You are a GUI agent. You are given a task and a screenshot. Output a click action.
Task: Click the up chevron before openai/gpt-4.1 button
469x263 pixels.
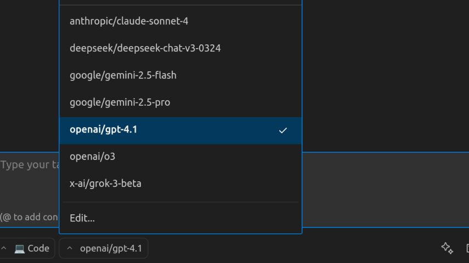(x=70, y=248)
